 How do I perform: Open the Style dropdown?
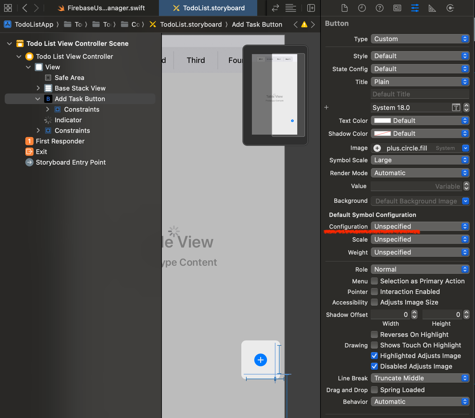pos(420,56)
